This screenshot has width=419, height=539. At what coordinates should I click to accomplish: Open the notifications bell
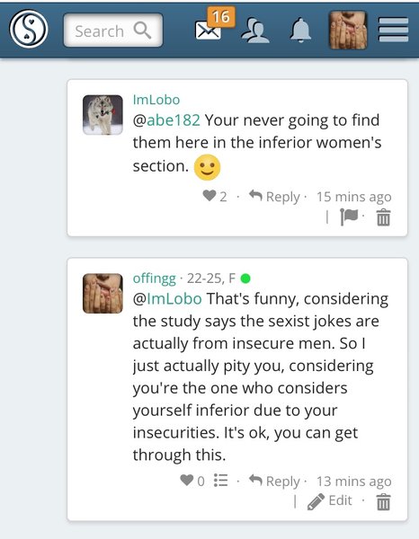[300, 30]
